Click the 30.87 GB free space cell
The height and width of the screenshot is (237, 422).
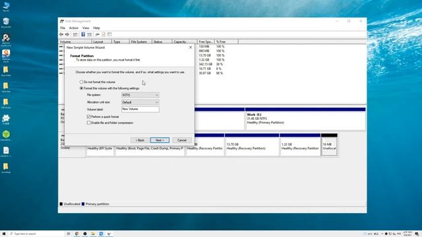tap(205, 73)
